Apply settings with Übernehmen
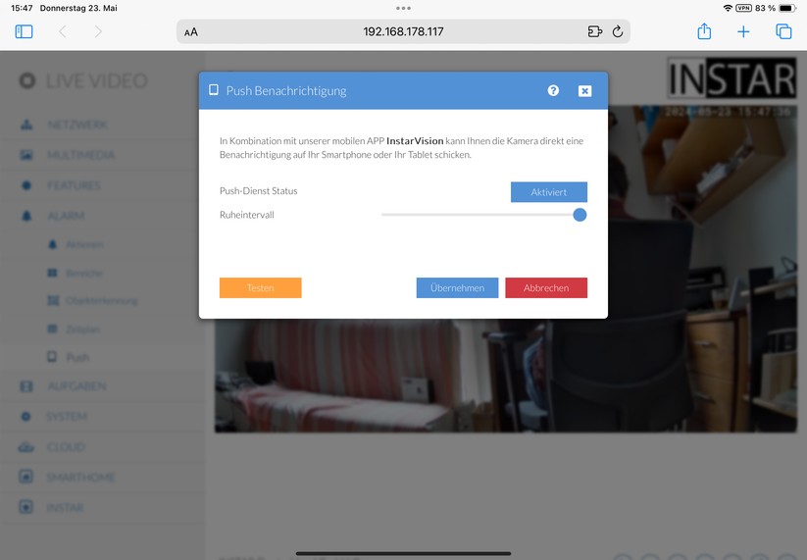This screenshot has width=807, height=560. pyautogui.click(x=457, y=287)
